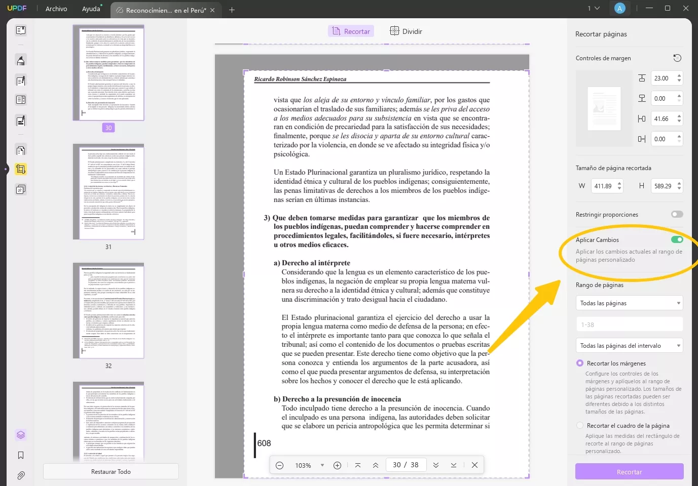Select page 30 thumbnail
The image size is (698, 486).
click(x=108, y=73)
